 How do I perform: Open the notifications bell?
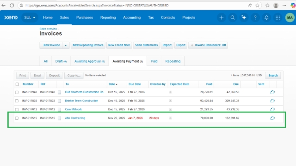266,18
